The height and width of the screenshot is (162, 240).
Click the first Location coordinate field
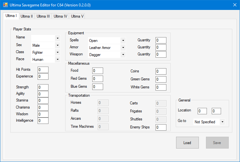(x=202, y=111)
